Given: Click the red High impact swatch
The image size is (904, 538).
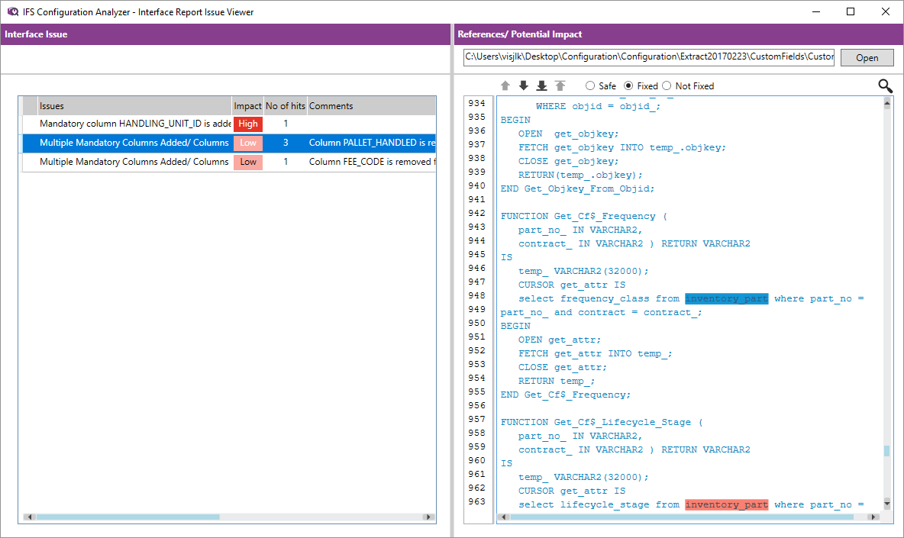Looking at the screenshot, I should point(248,124).
